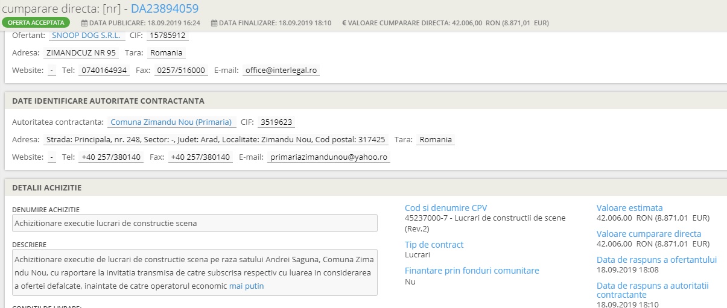
Task: Collapse the description with 'mai putin'
Action: 246,286
